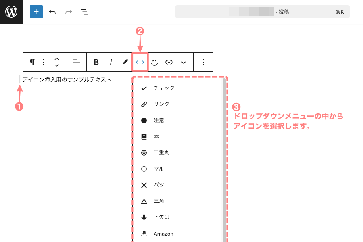Move the block up
This screenshot has width=363, height=242.
[57, 59]
